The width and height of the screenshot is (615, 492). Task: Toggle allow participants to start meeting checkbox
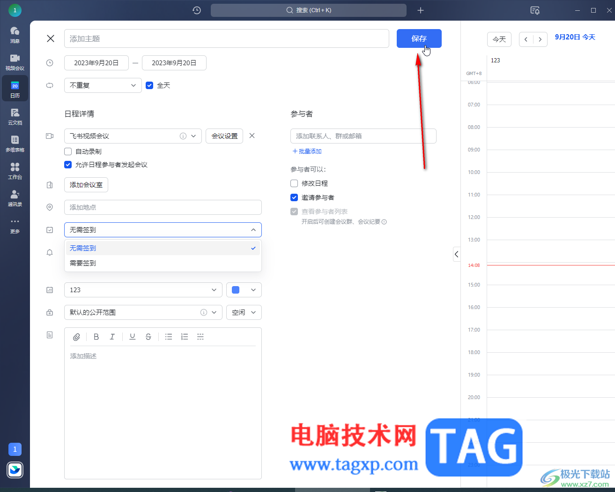point(68,165)
